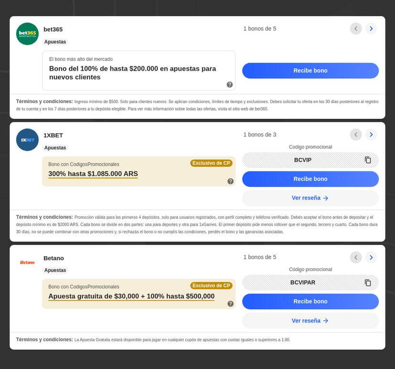This screenshot has height=369, width=395.
Task: Open help icon on bet365 bonus
Action: (229, 84)
